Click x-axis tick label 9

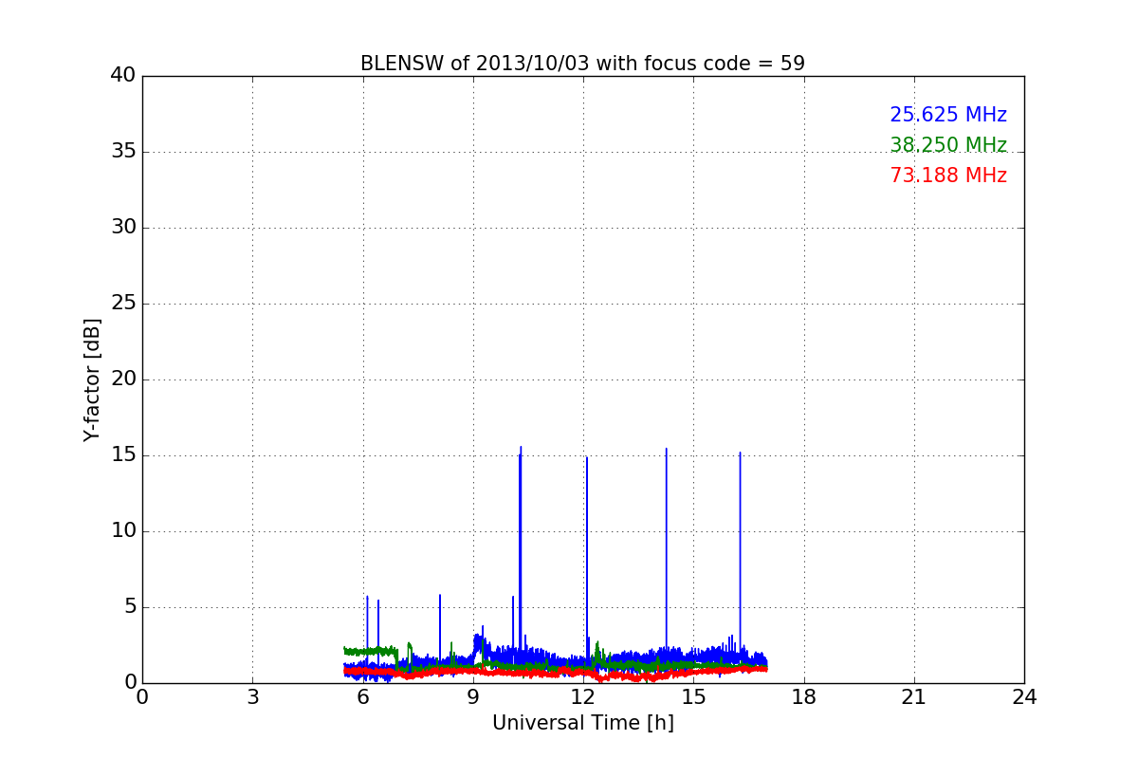click(473, 697)
